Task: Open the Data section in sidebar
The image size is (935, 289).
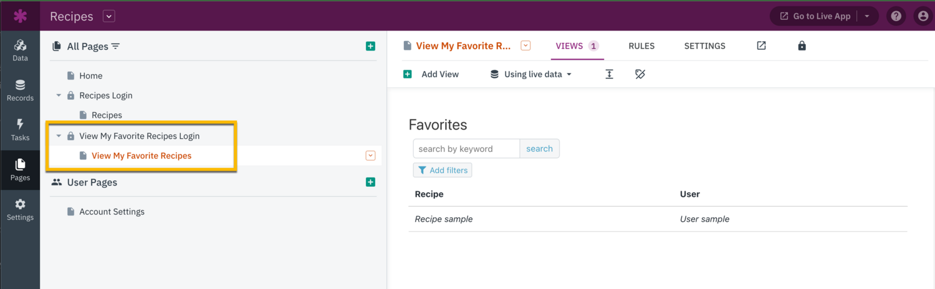Action: coord(20,50)
